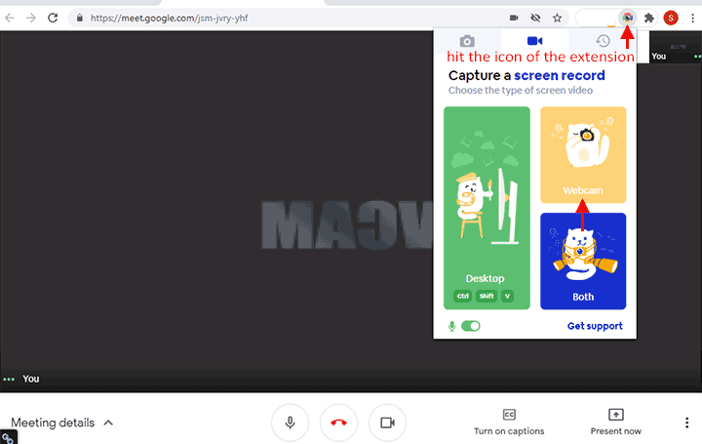
Task: Open the Chrome three-dot menu
Action: (x=693, y=18)
